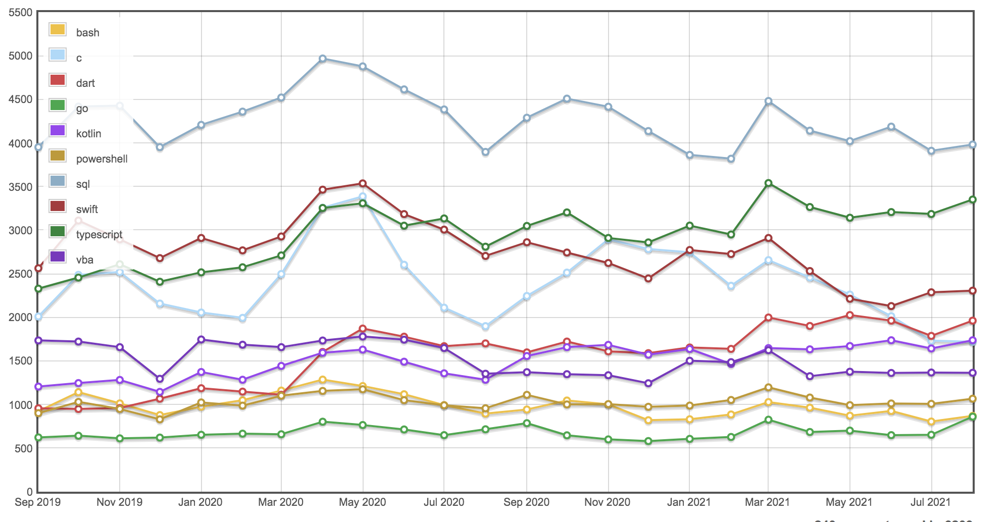
Task: Click the swift point at Sep 2019
Action: pos(38,268)
